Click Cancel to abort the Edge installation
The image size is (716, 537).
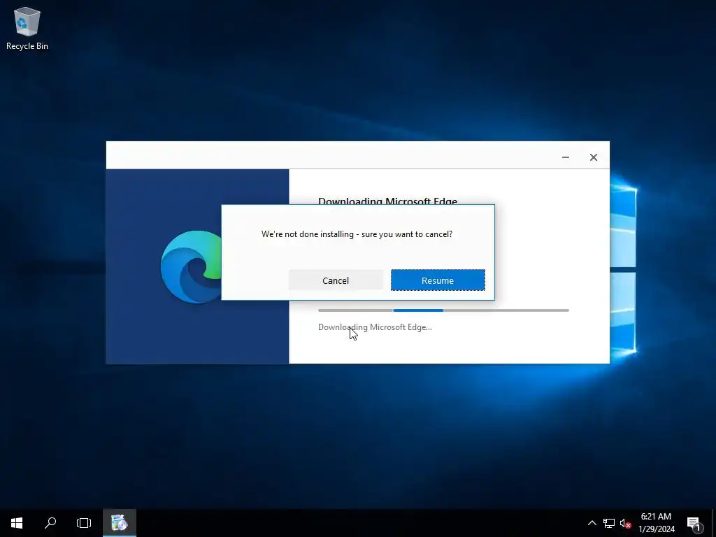[x=336, y=280]
